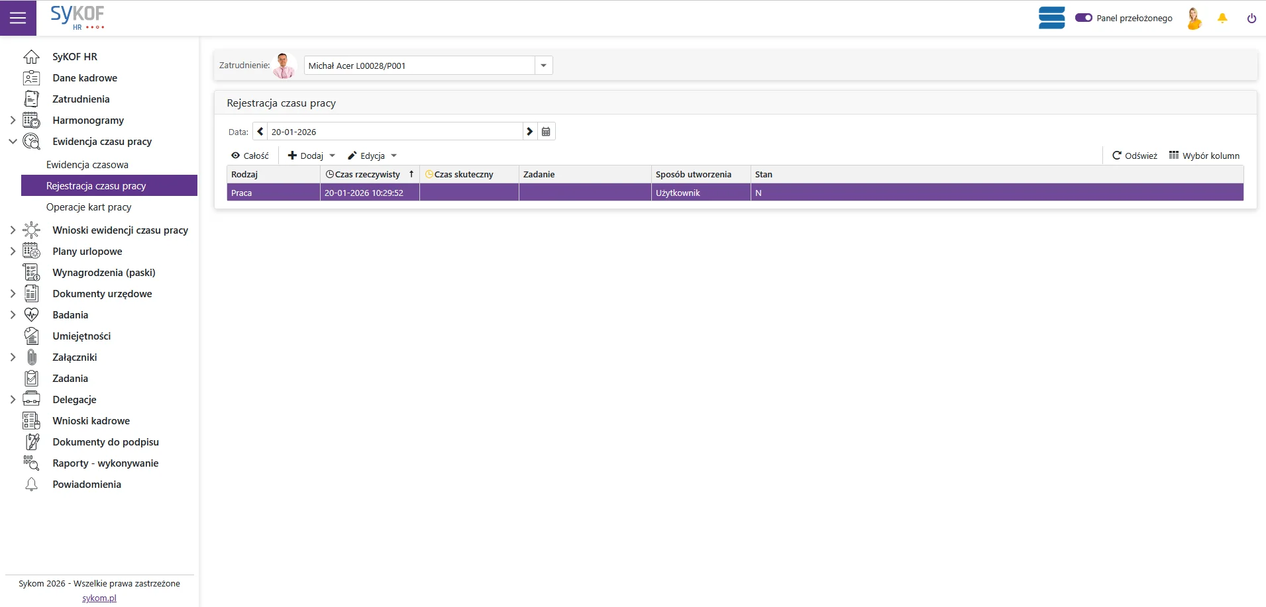Click the blue stacked bars icon
This screenshot has width=1266, height=607.
tap(1051, 18)
